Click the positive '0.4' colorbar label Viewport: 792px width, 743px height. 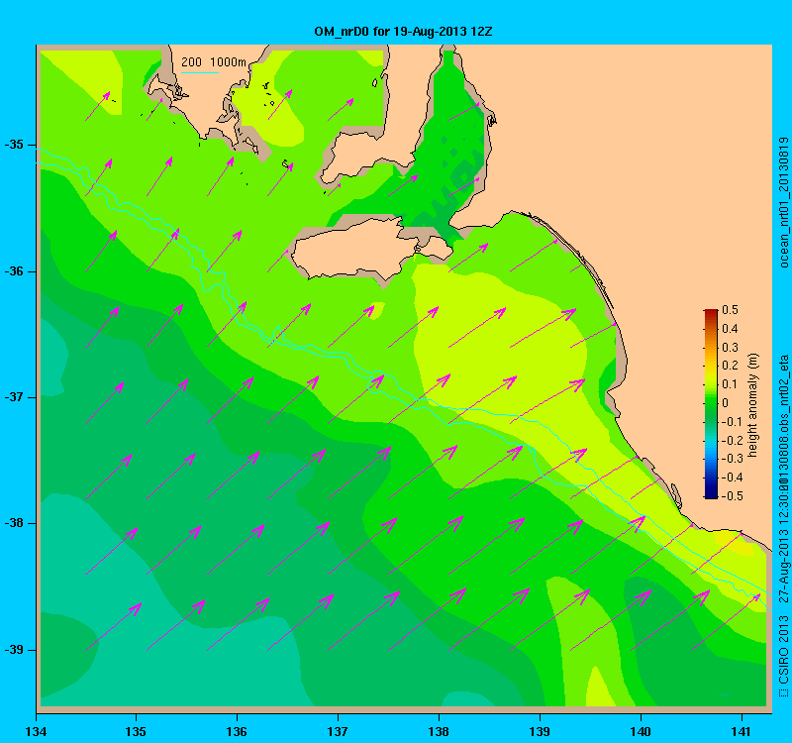tap(730, 329)
